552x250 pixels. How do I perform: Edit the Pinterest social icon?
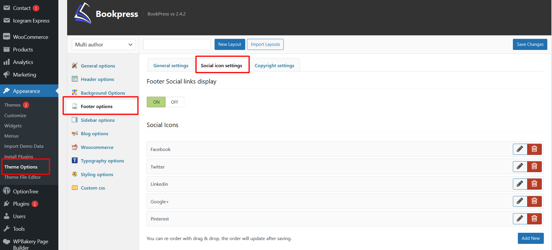click(x=520, y=219)
